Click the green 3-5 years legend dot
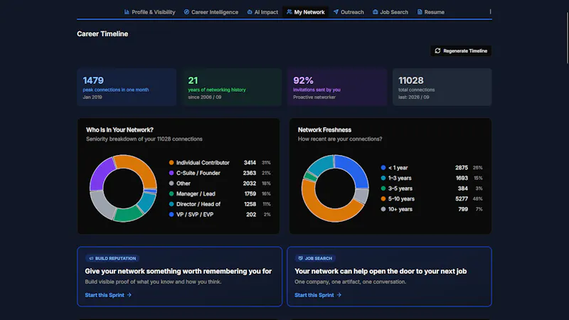Viewport: 569px width, 320px height. [x=383, y=188]
